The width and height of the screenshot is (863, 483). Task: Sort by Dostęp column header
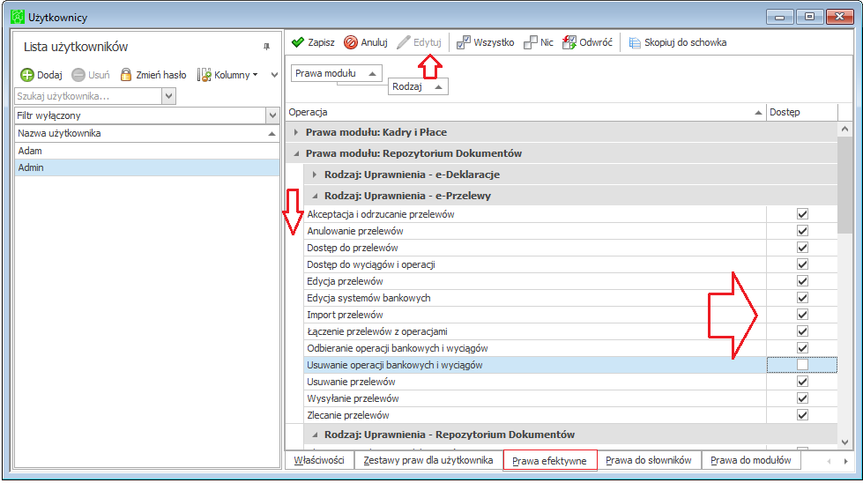tap(802, 112)
